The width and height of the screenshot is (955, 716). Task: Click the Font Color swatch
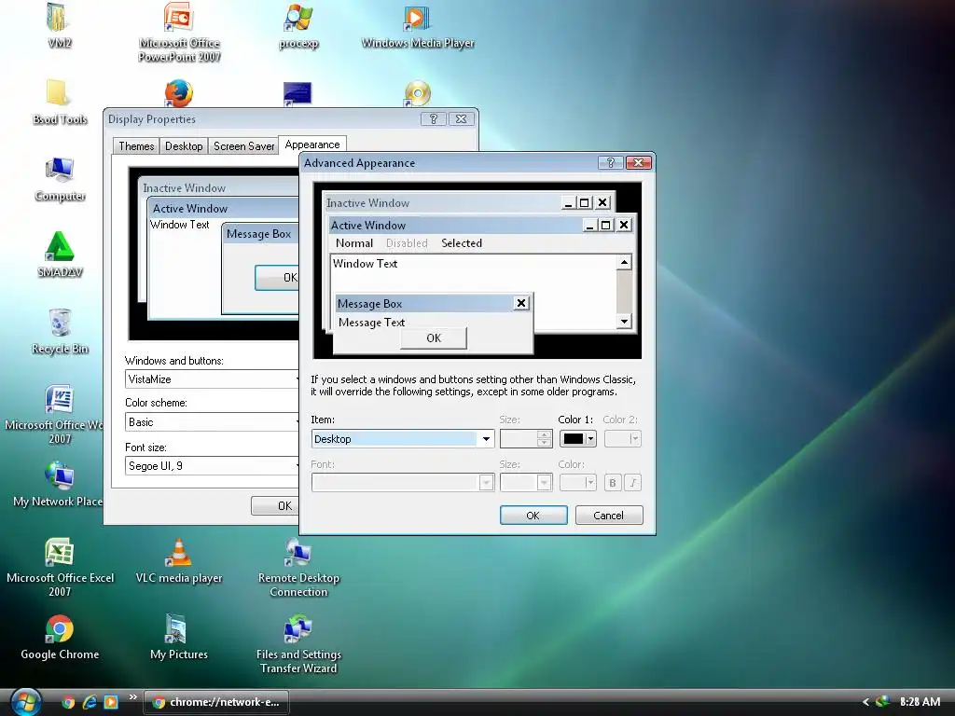[x=577, y=483]
